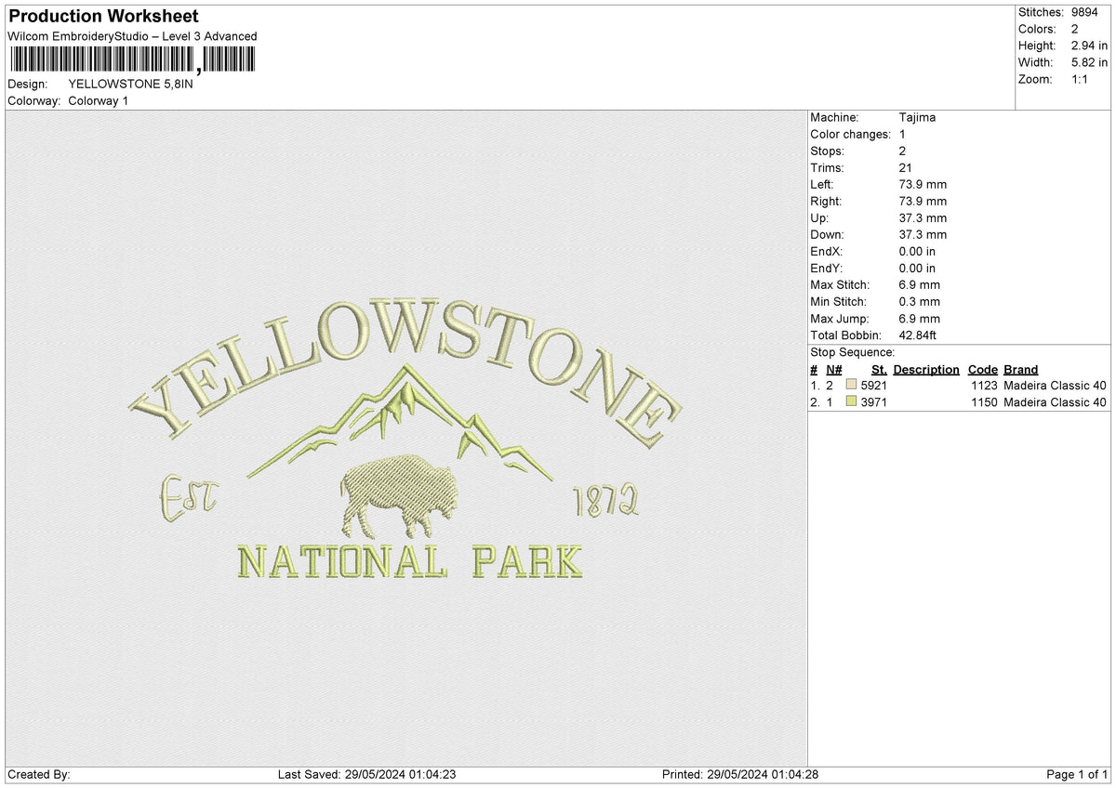The height and width of the screenshot is (788, 1116).
Task: Click the 'Created By:' footer label
Action: click(39, 775)
